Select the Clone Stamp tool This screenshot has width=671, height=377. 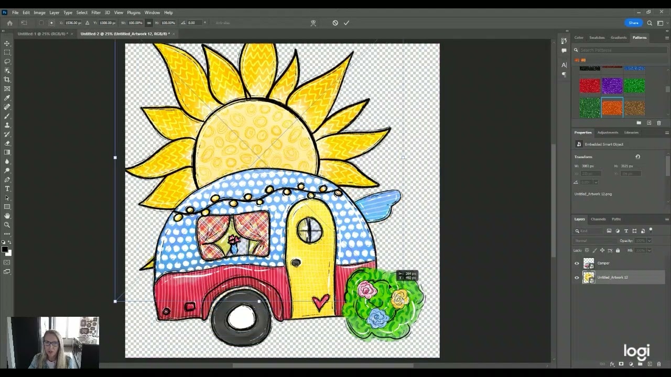point(7,125)
